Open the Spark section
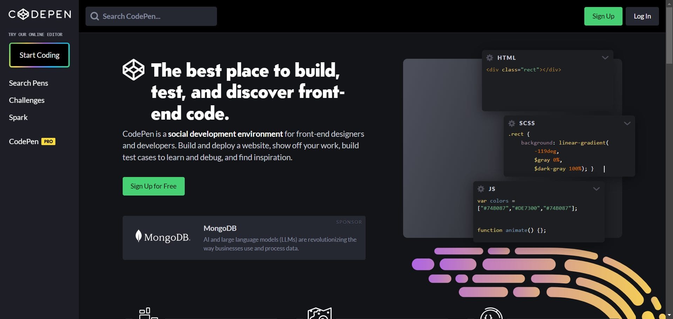This screenshot has height=319, width=673. pyautogui.click(x=18, y=117)
